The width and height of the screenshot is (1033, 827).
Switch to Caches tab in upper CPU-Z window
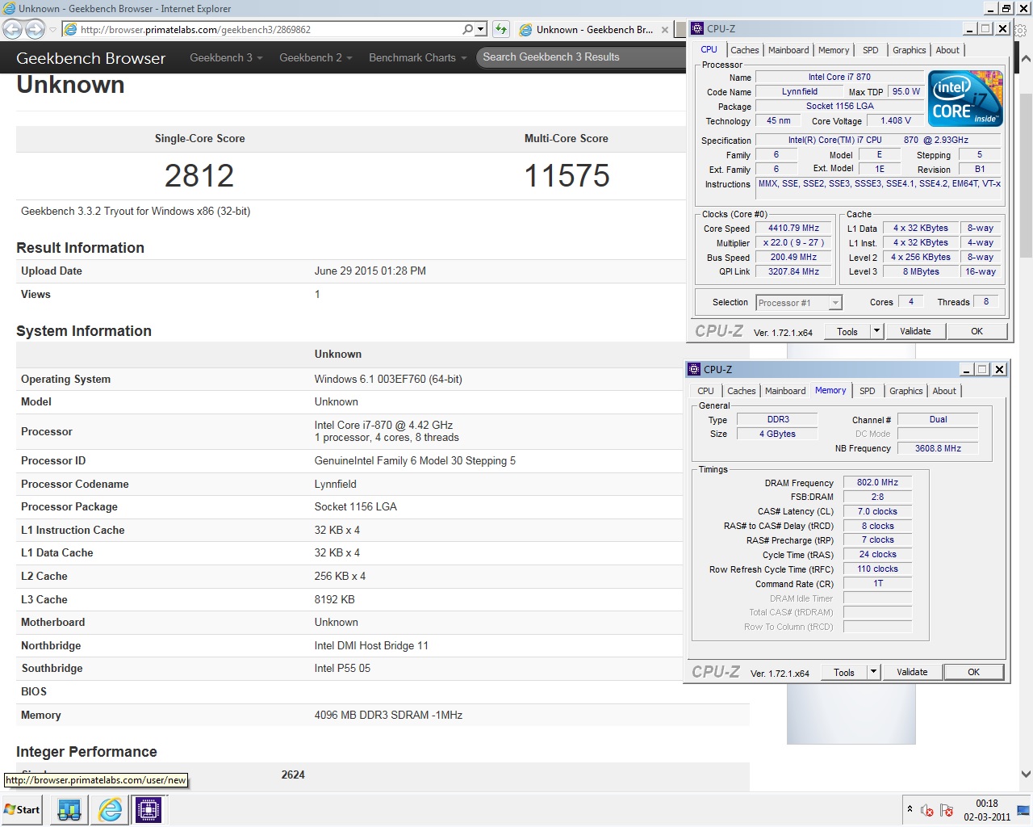coord(745,50)
